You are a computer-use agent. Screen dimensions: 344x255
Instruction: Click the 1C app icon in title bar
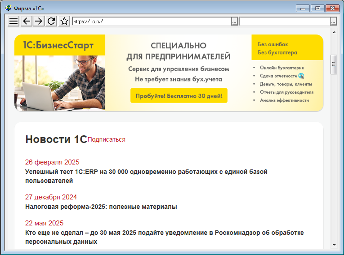[x=9, y=8]
